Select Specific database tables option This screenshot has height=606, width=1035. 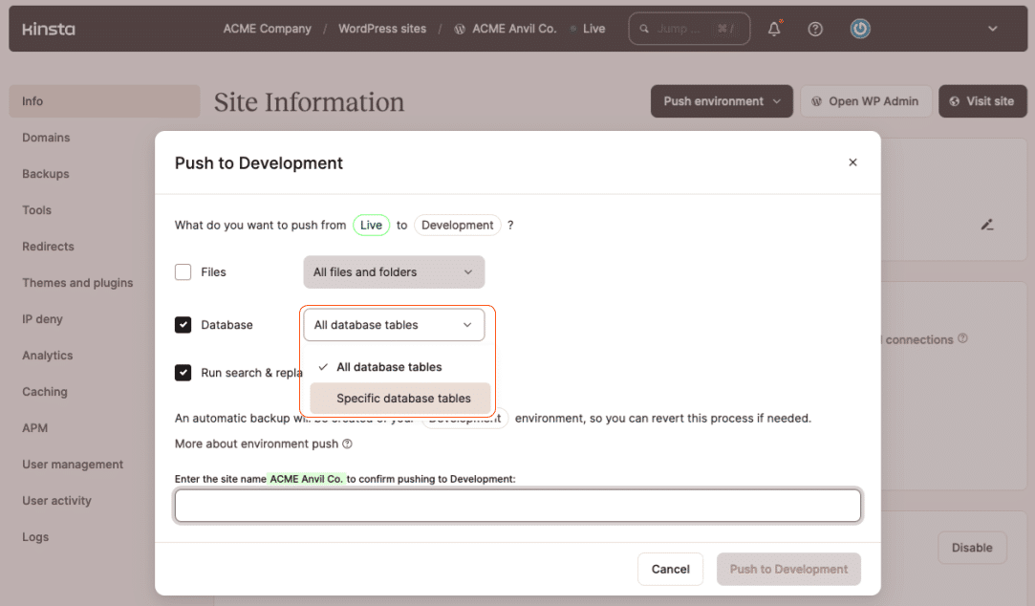click(x=402, y=399)
